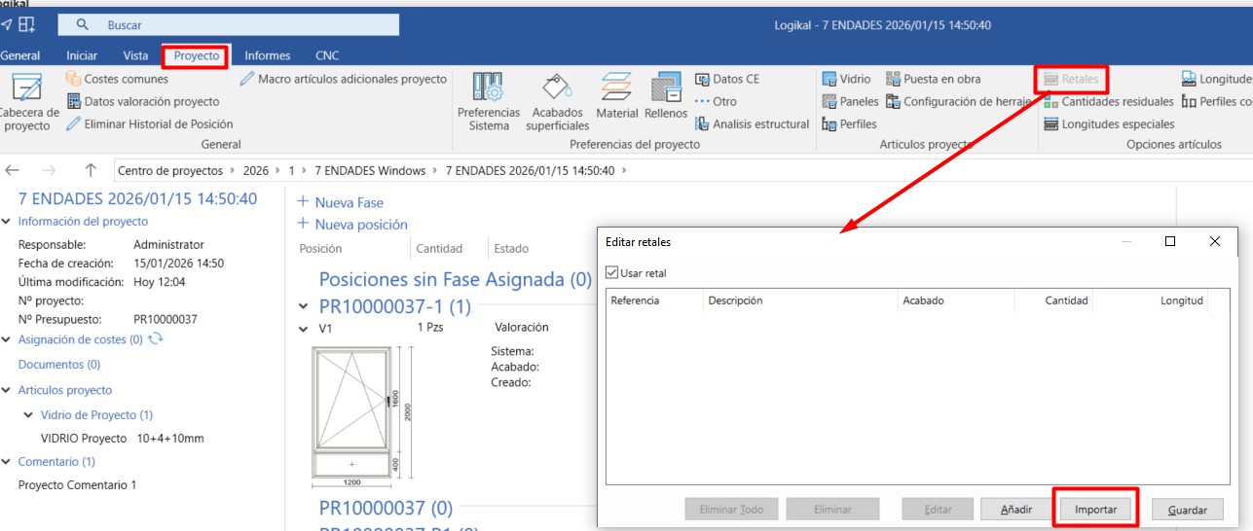Collapse the PR10000037-1 phase group

point(305,307)
